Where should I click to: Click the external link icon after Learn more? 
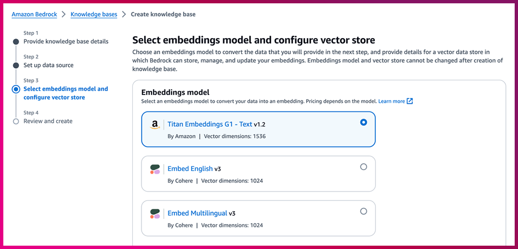[x=410, y=101]
